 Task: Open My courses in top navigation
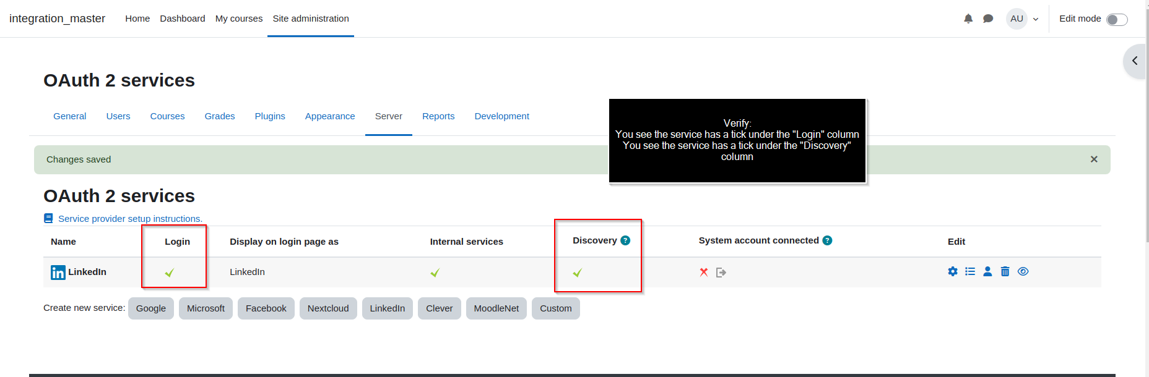point(239,19)
